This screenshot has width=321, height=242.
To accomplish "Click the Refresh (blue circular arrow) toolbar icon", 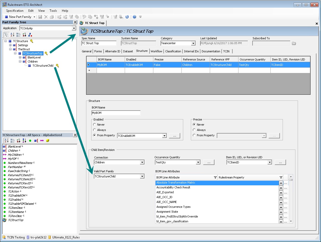I will click(127, 17).
